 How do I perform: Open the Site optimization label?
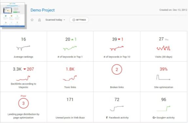(164, 87)
